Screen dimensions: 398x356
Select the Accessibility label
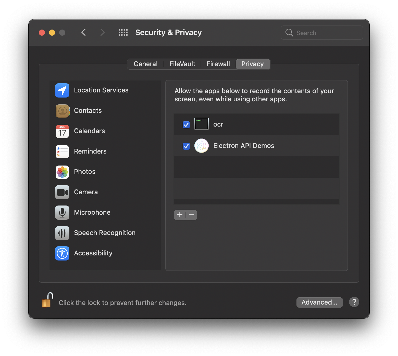tap(93, 253)
